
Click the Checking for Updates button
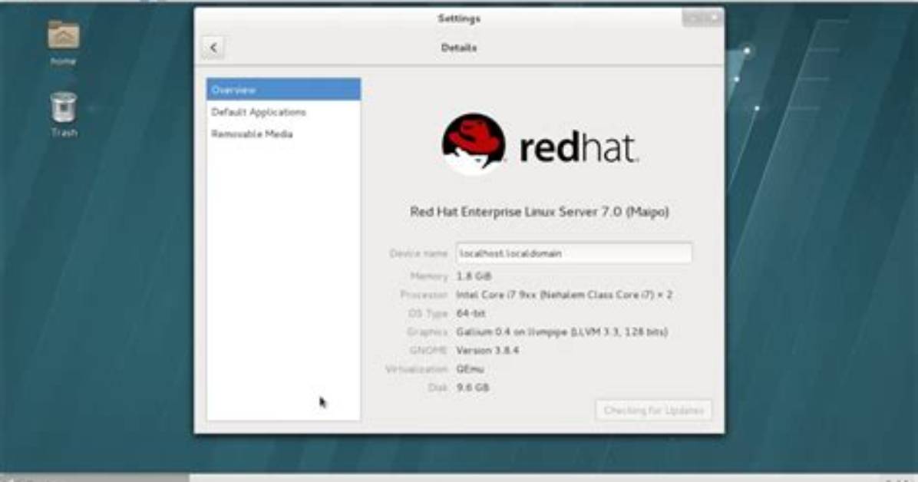pyautogui.click(x=653, y=410)
